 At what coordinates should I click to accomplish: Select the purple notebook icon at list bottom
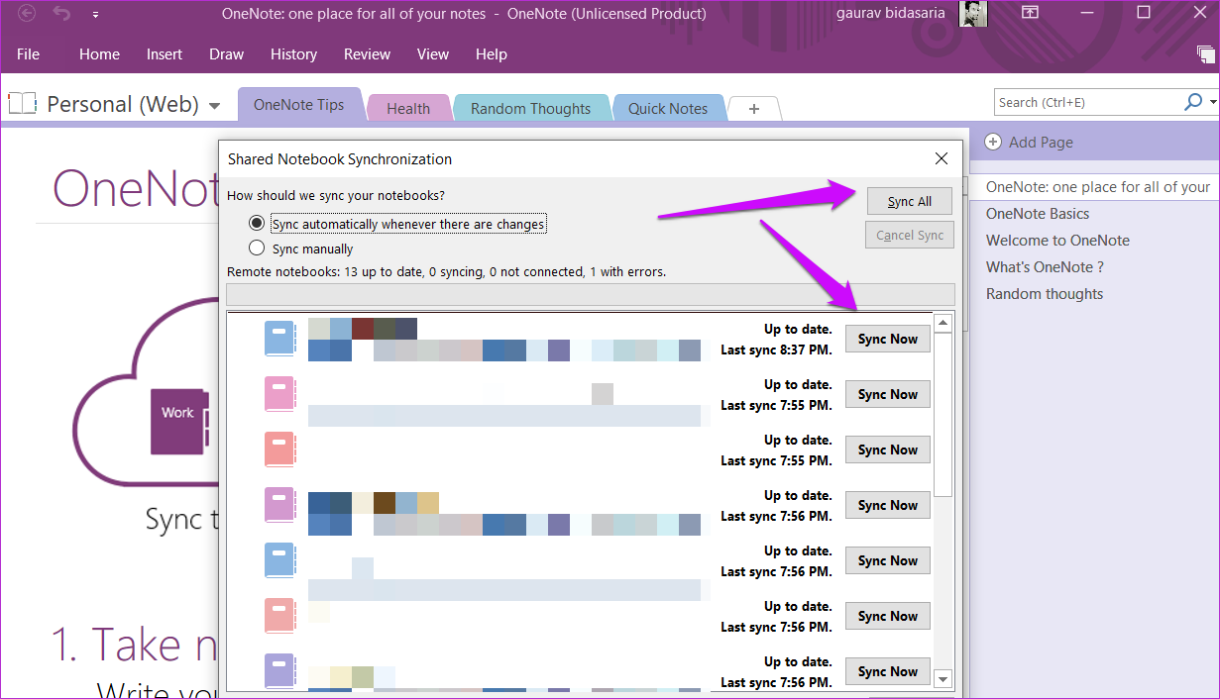[x=278, y=670]
